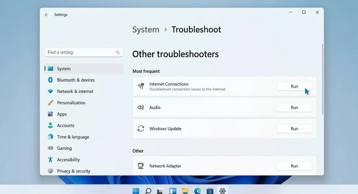
Task: Run the Network Adapter troubleshooter
Action: click(294, 166)
